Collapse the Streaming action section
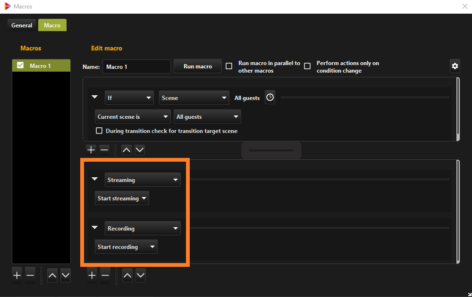472x297 pixels. (x=94, y=179)
